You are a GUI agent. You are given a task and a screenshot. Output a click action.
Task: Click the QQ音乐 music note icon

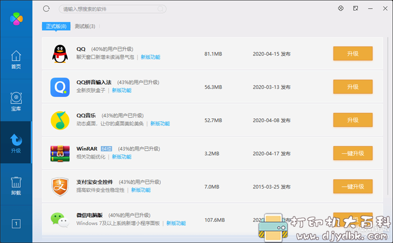60,120
